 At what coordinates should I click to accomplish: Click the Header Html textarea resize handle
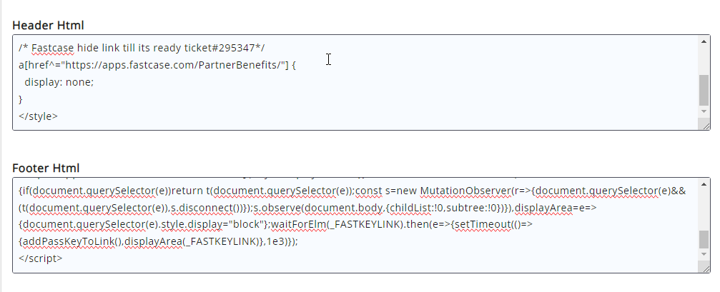tap(704, 125)
